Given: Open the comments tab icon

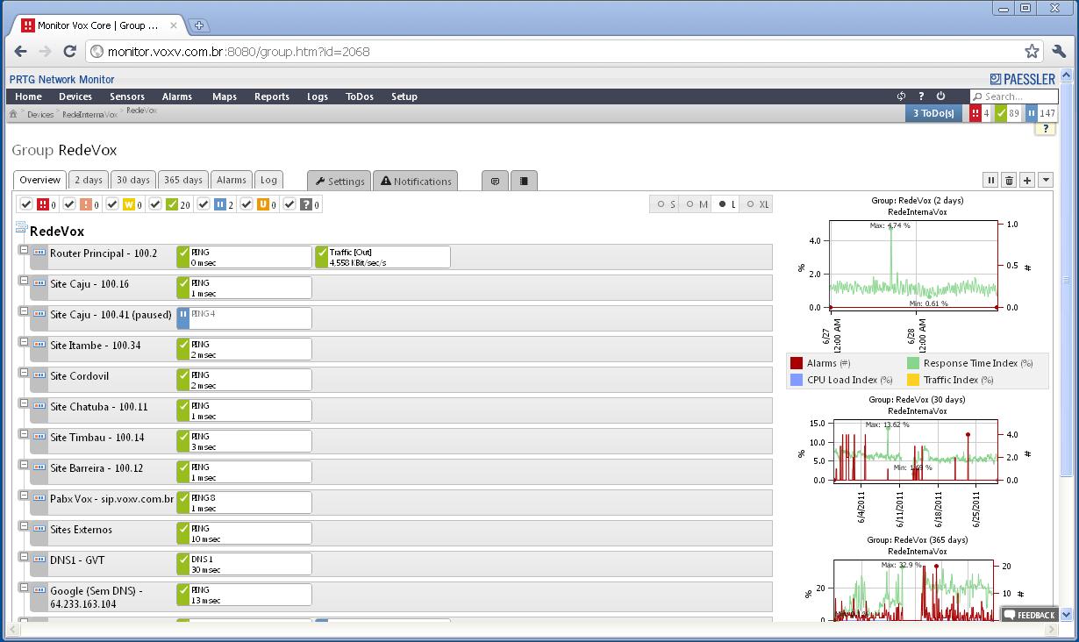Looking at the screenshot, I should pyautogui.click(x=495, y=181).
